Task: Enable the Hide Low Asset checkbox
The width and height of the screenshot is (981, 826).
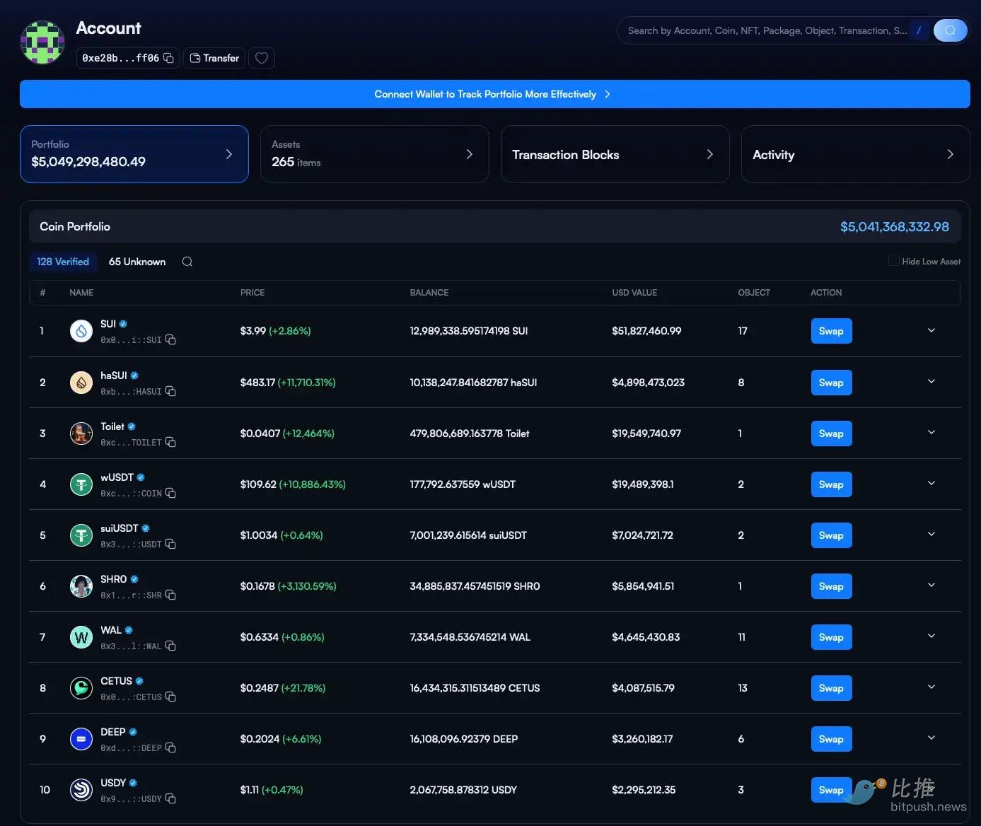Action: coord(893,261)
